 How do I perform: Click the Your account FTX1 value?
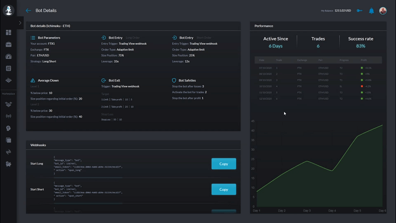tap(51, 44)
